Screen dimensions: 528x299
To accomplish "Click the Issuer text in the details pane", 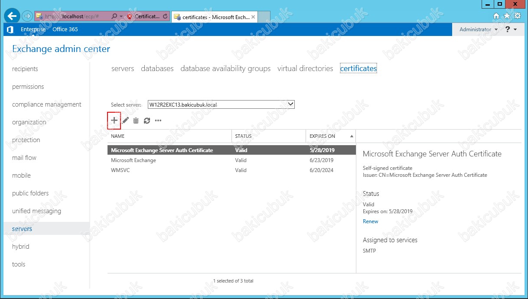I will pos(425,175).
